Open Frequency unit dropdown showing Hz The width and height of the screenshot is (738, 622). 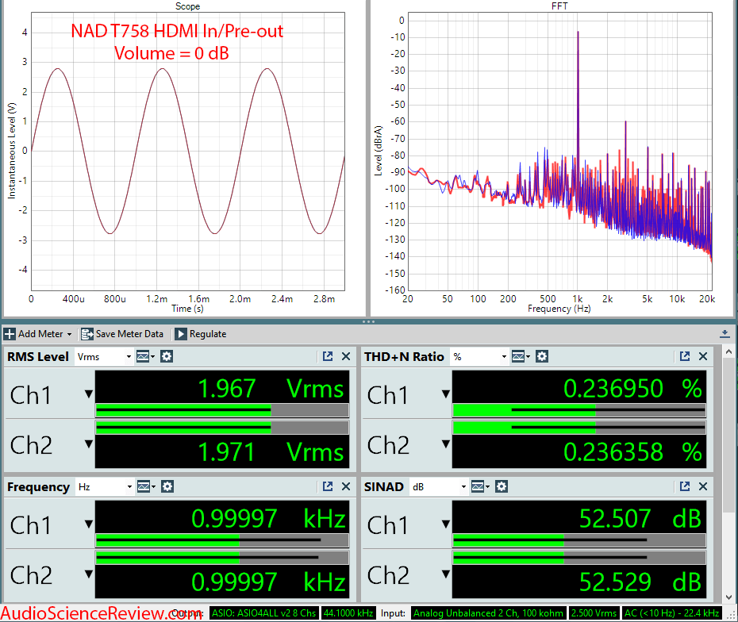105,486
